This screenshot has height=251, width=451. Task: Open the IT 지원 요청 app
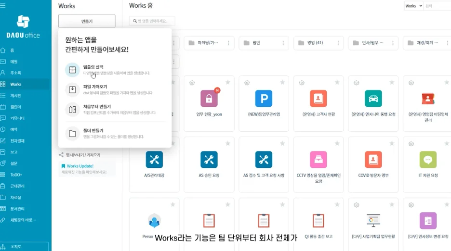pos(427,164)
